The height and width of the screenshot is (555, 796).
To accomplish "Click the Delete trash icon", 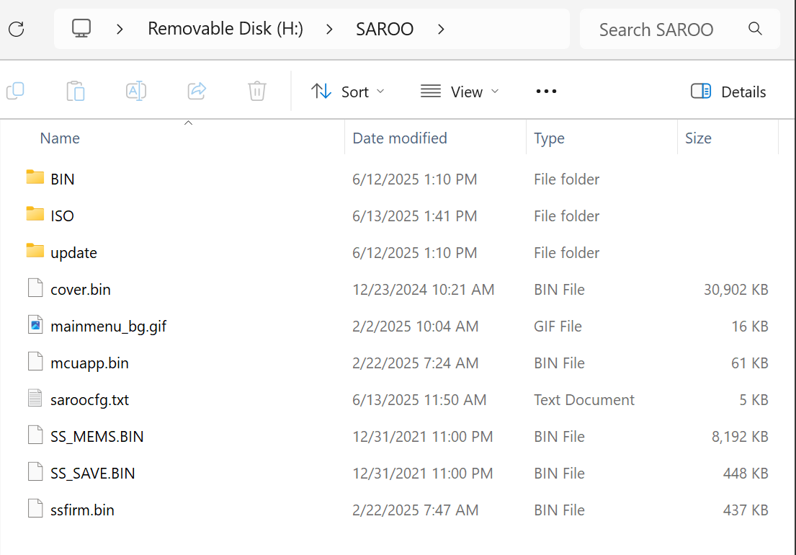I will 257,91.
